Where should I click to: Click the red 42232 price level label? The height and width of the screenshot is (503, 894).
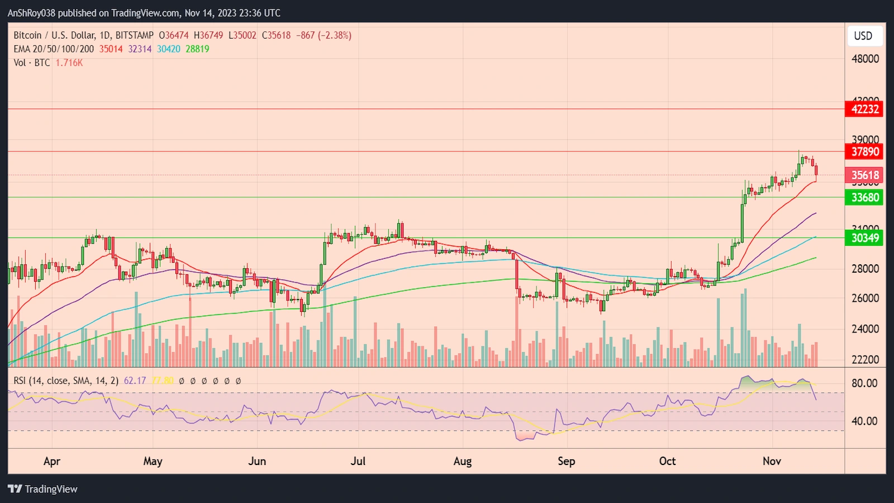(863, 110)
